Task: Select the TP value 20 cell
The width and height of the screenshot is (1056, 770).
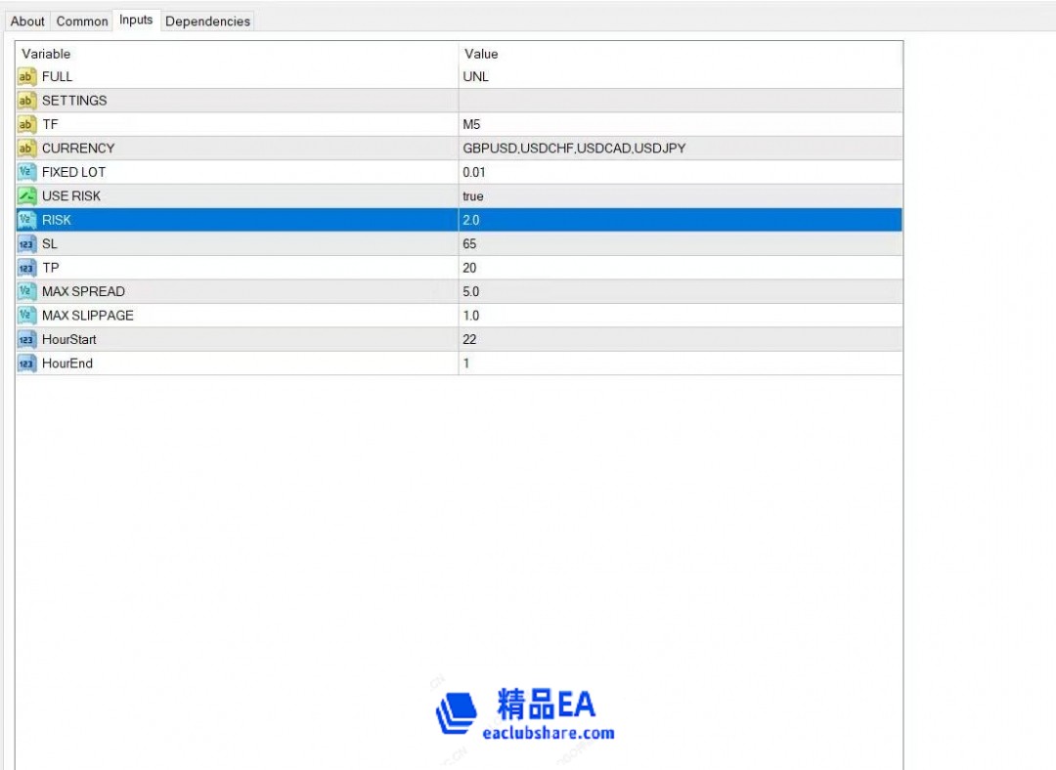Action: (679, 268)
